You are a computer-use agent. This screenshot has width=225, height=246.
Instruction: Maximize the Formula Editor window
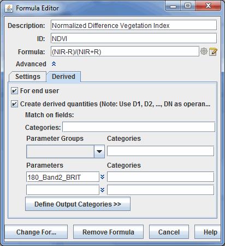(x=188, y=6)
